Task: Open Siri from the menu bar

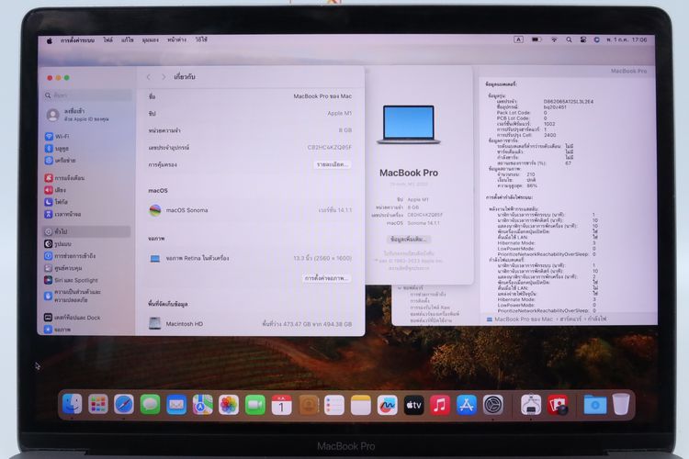Action: 596,39
